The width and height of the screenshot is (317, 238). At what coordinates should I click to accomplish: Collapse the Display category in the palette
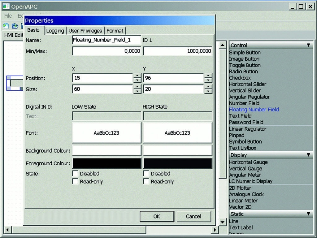coord(308,155)
